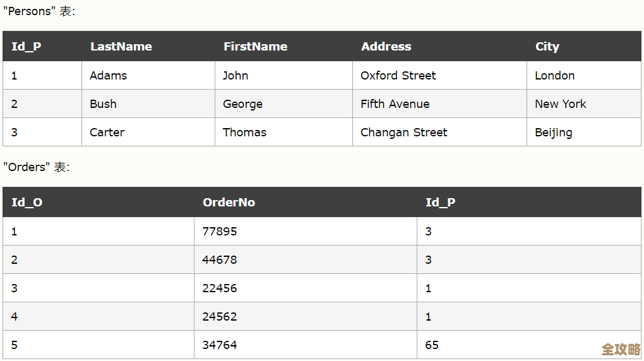Click the City column header

pyautogui.click(x=547, y=47)
